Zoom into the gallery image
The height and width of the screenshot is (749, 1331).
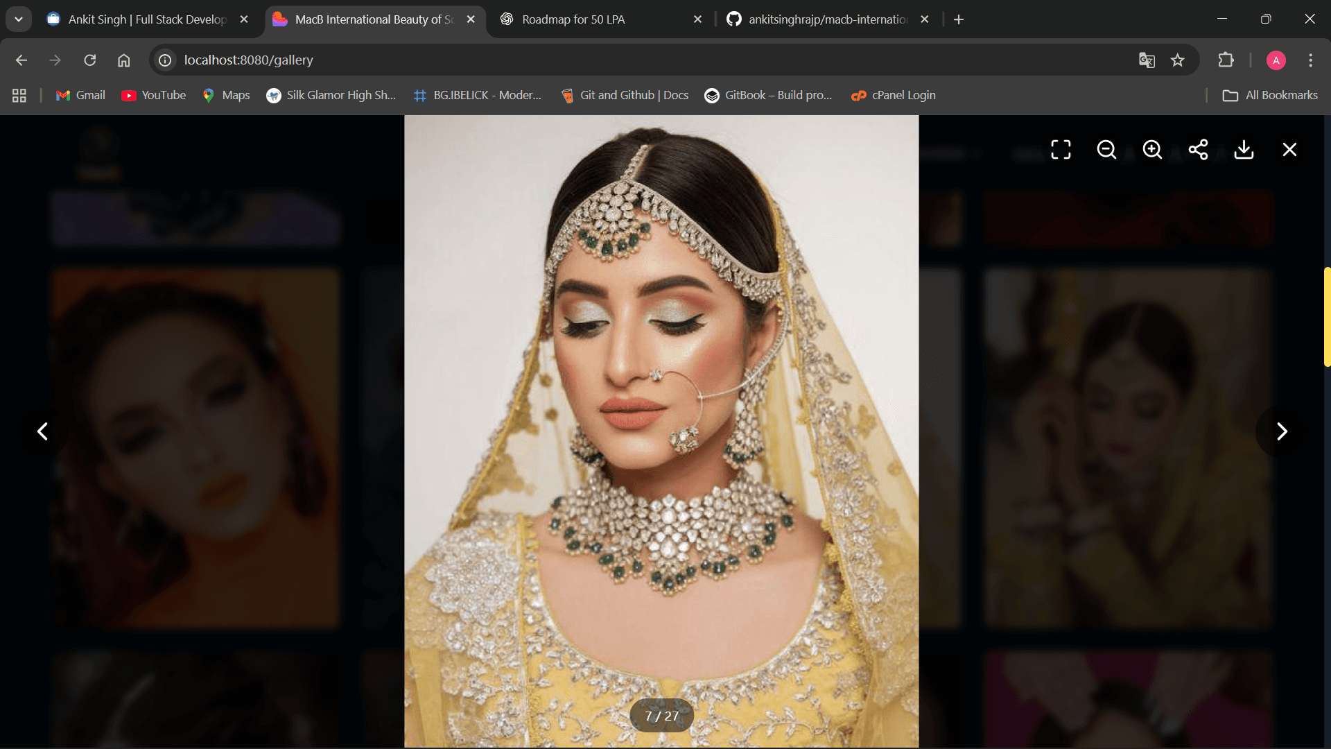tap(1152, 150)
